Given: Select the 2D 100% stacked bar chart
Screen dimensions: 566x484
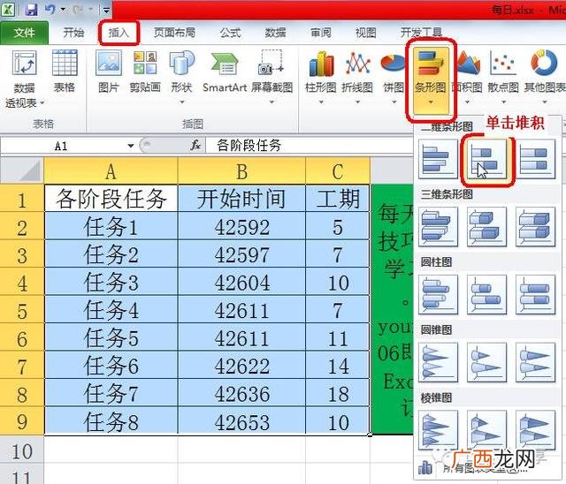Looking at the screenshot, I should (535, 159).
